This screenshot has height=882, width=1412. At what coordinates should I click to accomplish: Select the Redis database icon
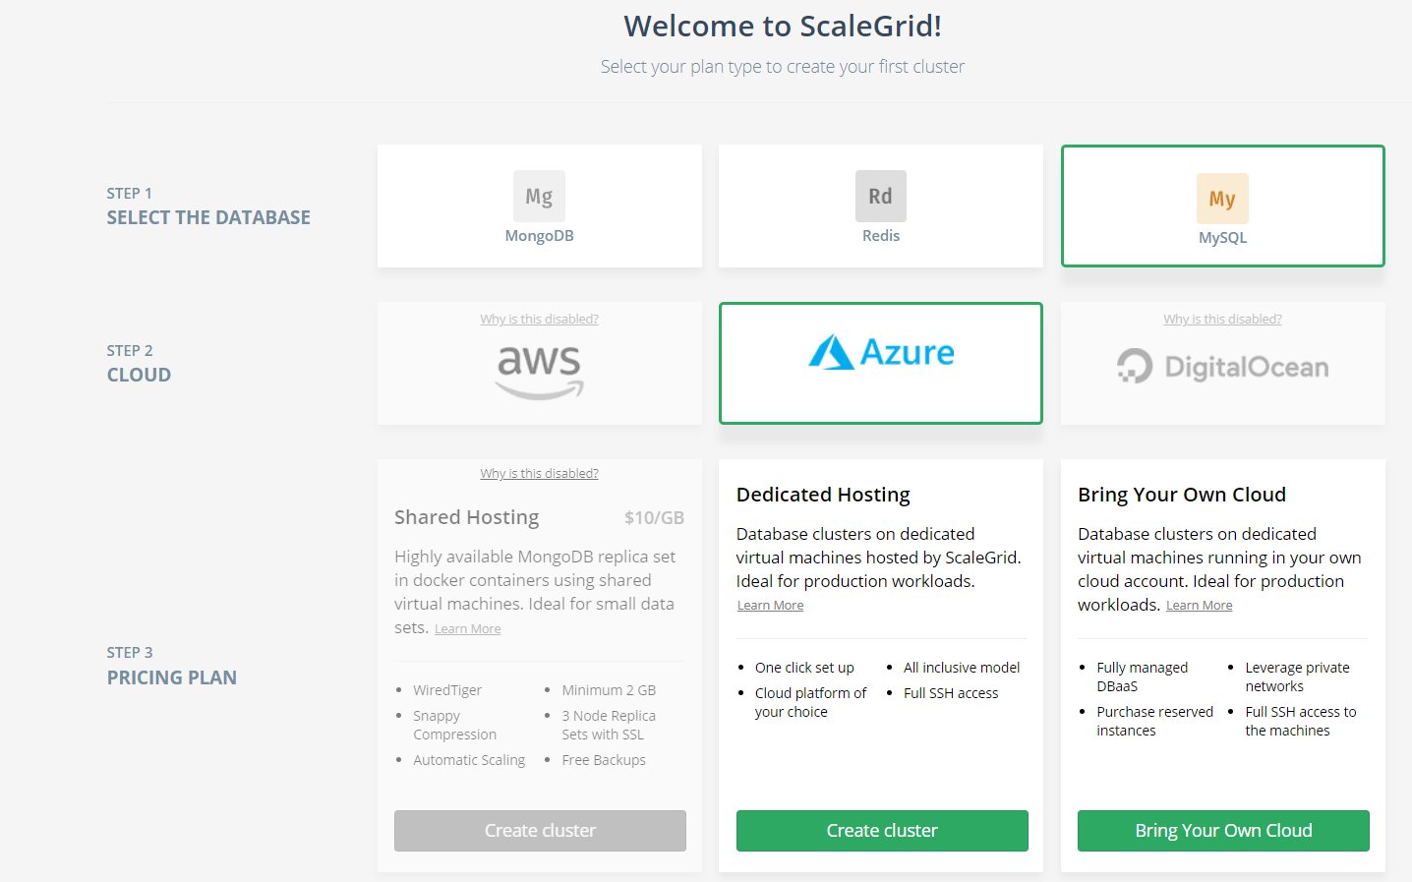click(880, 196)
